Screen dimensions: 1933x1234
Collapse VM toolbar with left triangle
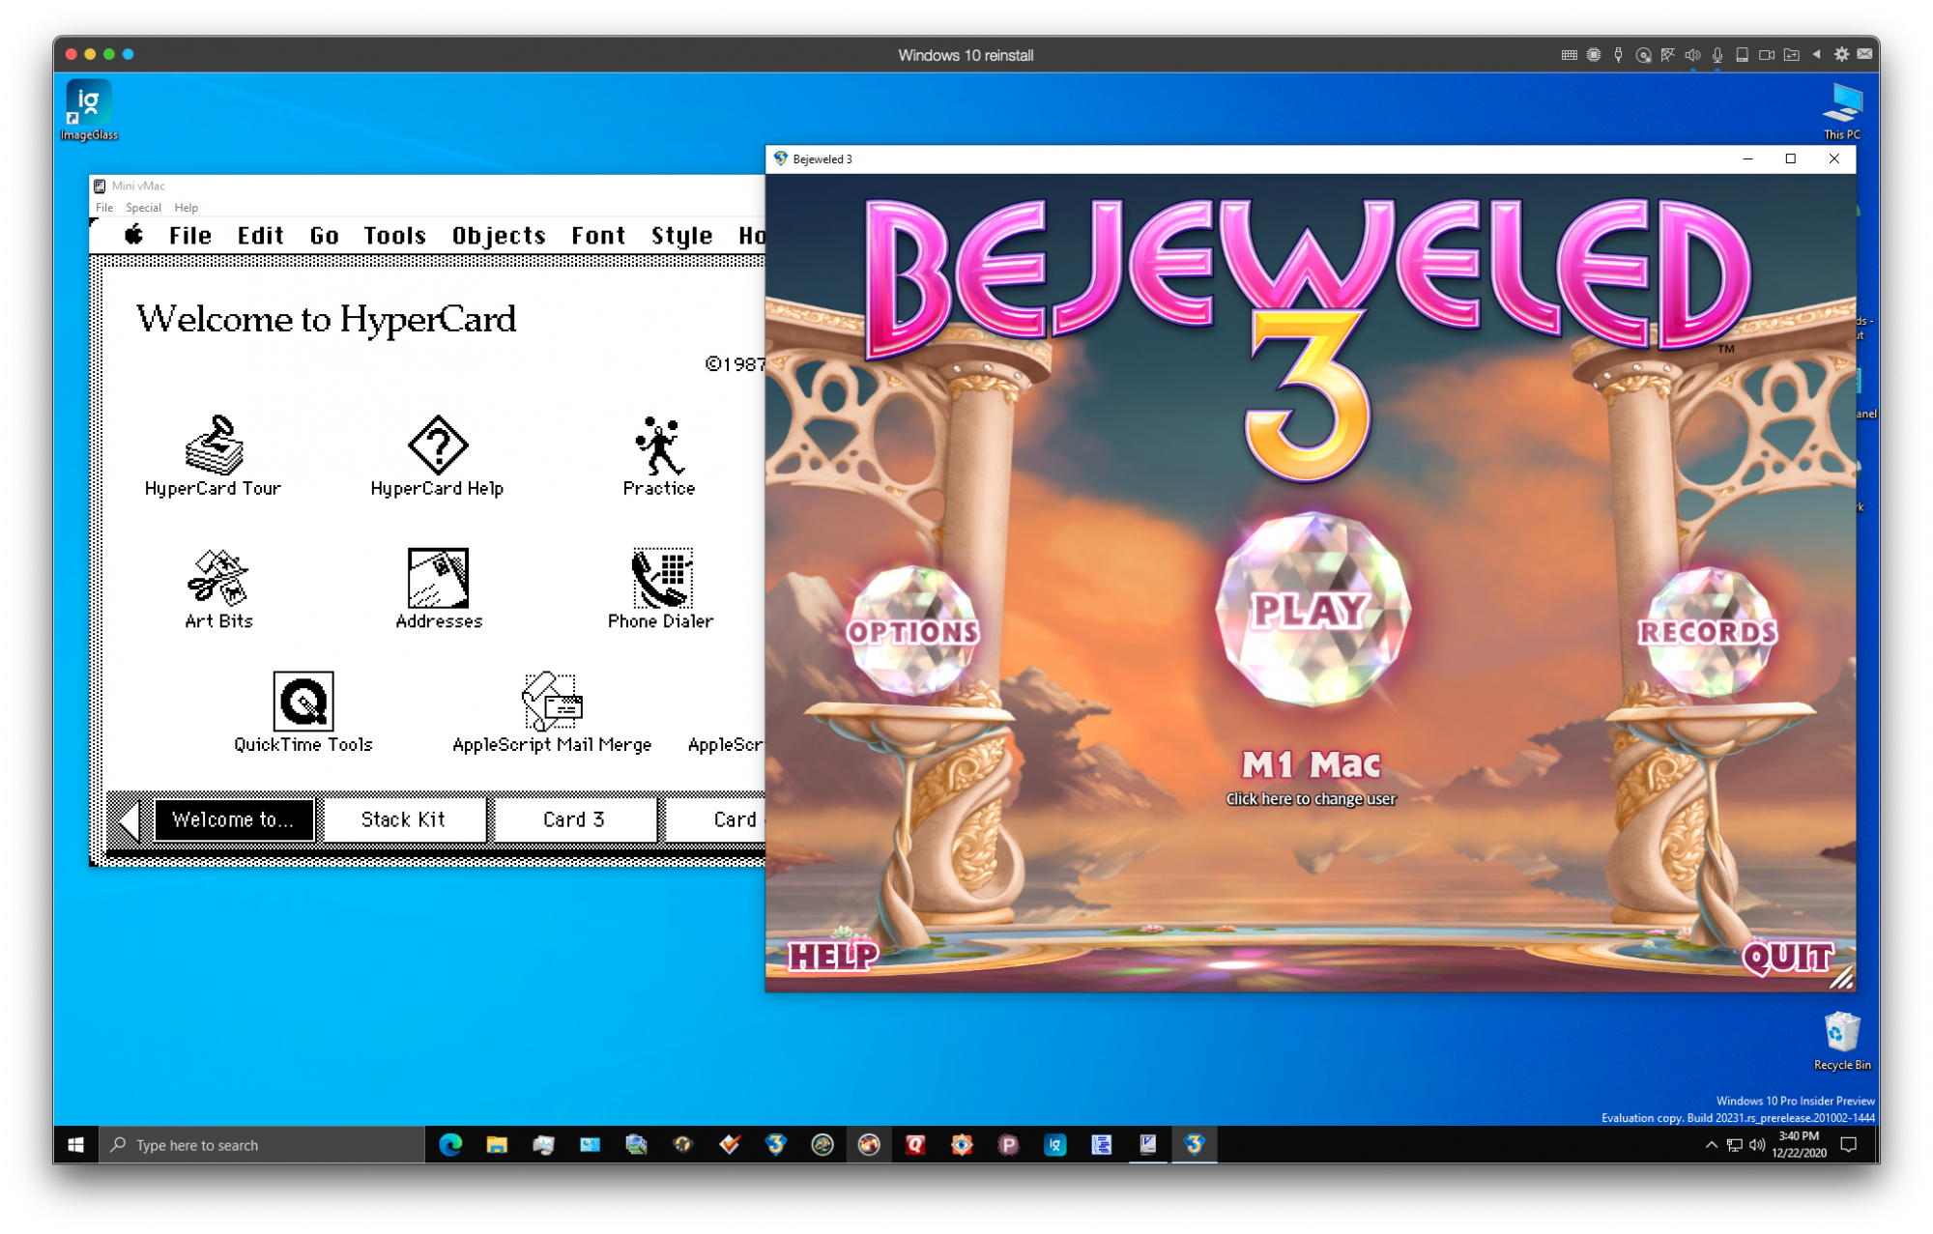1817,55
